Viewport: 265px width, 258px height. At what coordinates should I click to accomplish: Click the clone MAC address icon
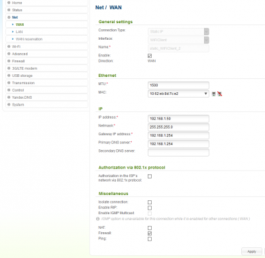coord(213,94)
